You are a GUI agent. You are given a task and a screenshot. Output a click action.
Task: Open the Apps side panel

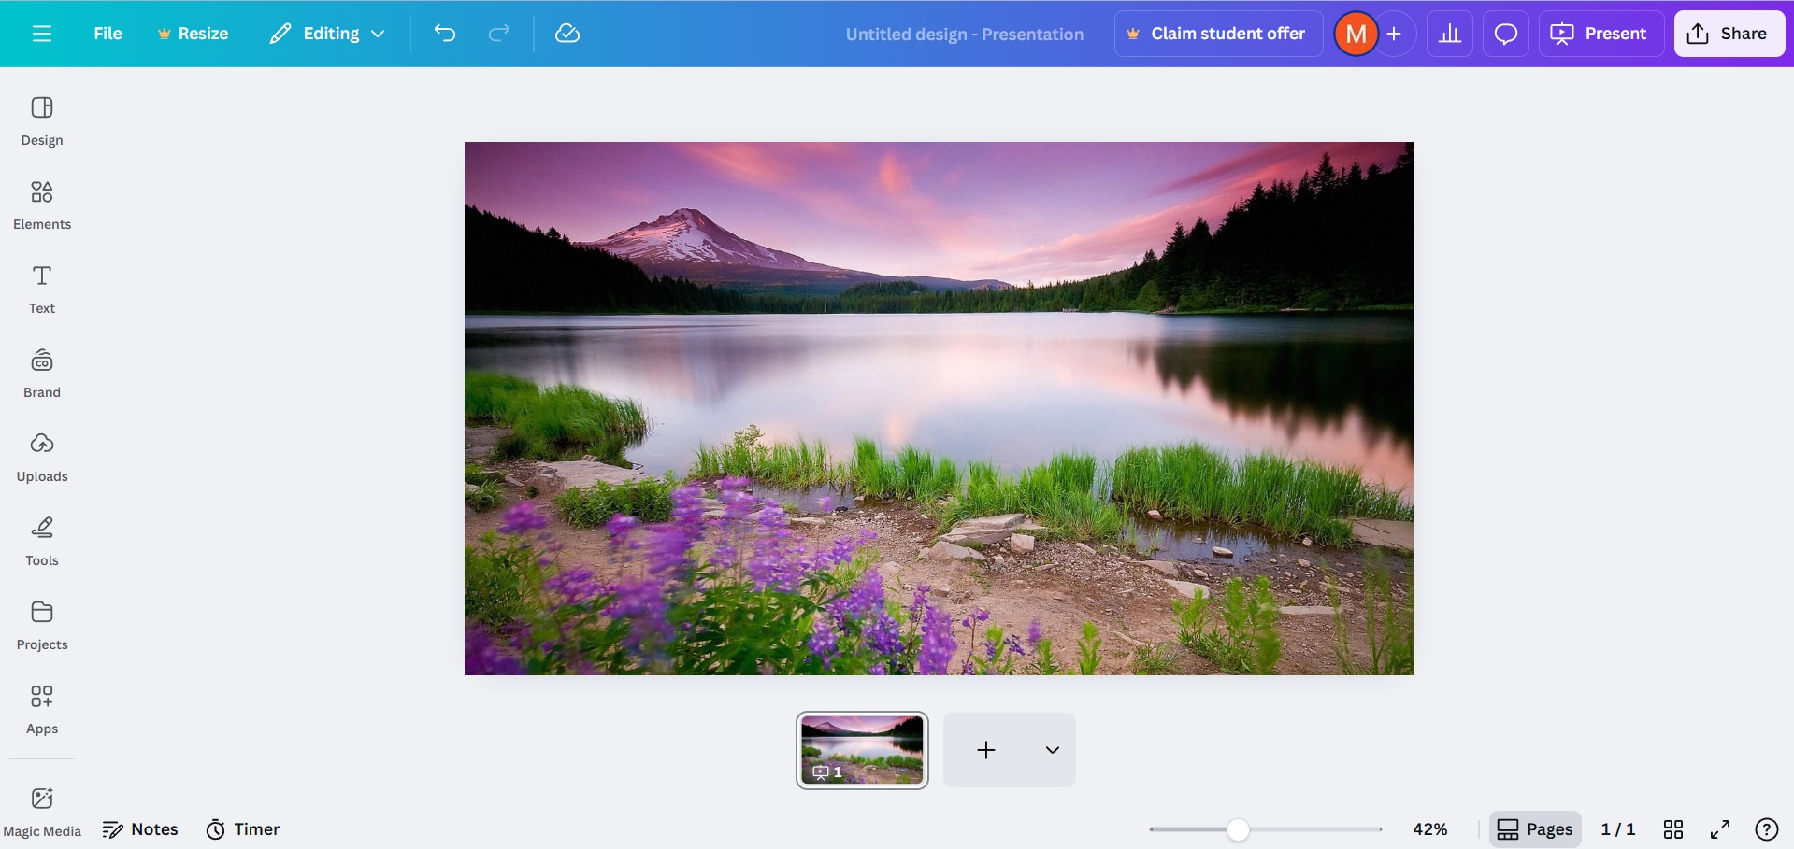(x=42, y=710)
